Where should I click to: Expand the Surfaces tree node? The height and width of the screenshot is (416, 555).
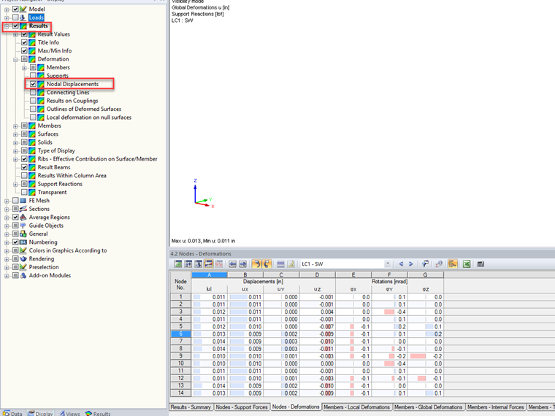click(15, 134)
